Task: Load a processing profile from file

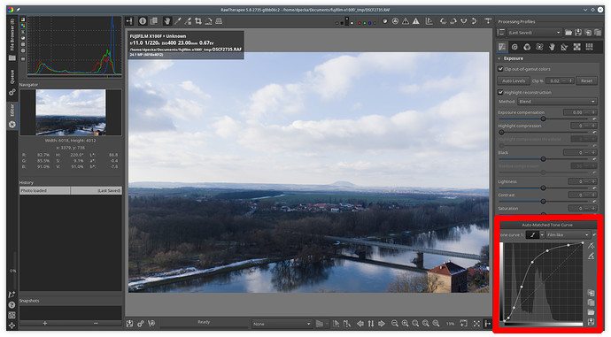Action: click(x=568, y=33)
